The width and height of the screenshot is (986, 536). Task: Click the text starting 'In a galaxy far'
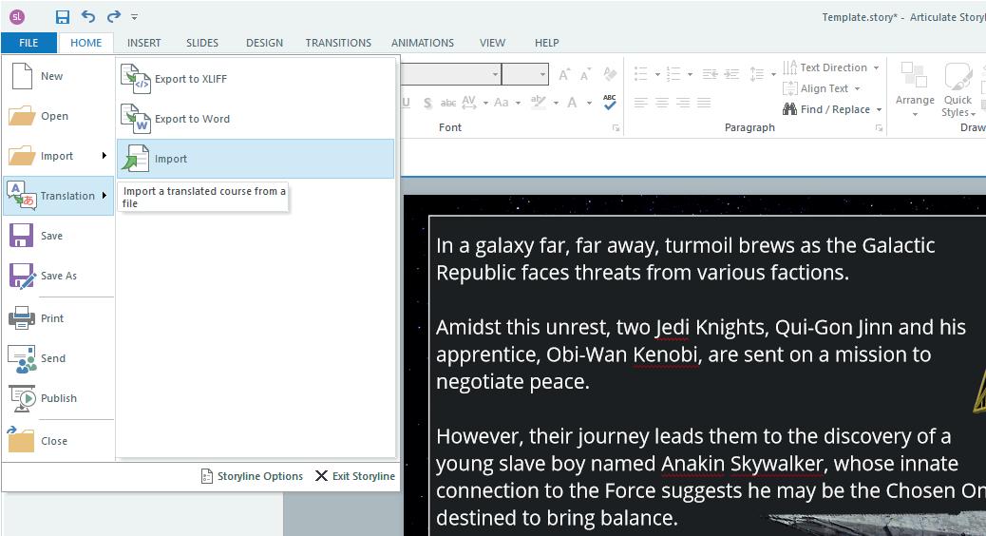[x=686, y=258]
